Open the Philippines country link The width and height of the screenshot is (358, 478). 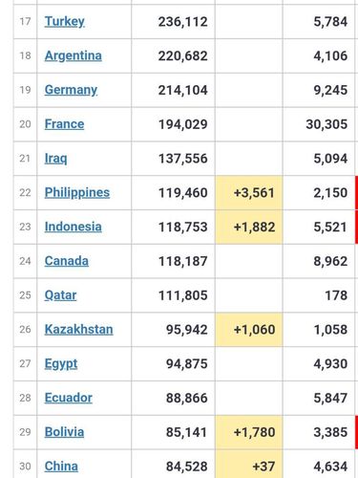(x=77, y=192)
